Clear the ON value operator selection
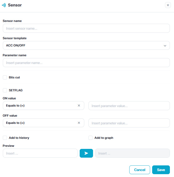Image resolution: width=174 pixels, height=177 pixels. click(x=79, y=106)
